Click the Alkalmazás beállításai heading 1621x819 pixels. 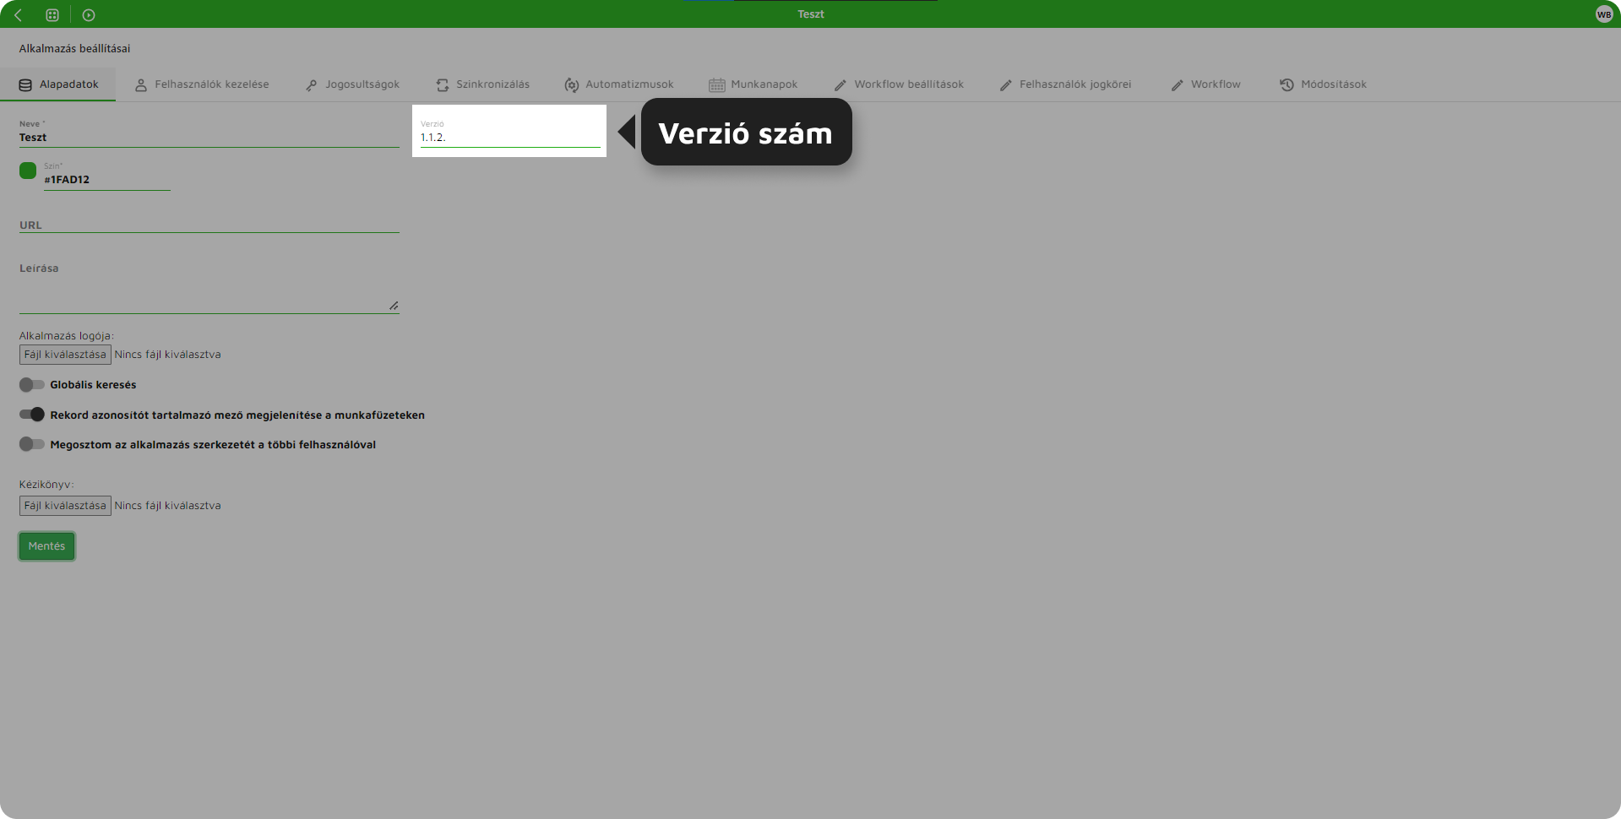tap(74, 49)
